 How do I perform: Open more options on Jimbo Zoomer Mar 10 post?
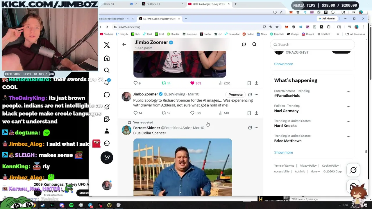pyautogui.click(x=256, y=95)
